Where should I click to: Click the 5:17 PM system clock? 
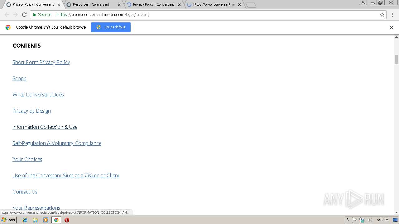[383, 220]
